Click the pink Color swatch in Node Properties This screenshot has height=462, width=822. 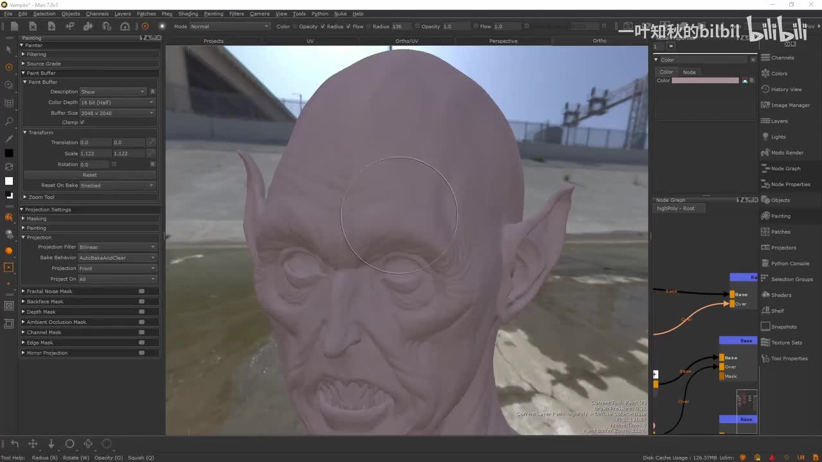[705, 81]
